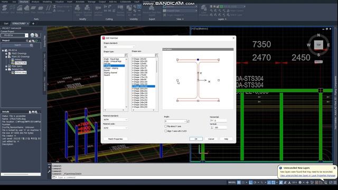Open the Angle combo box

[175, 121]
